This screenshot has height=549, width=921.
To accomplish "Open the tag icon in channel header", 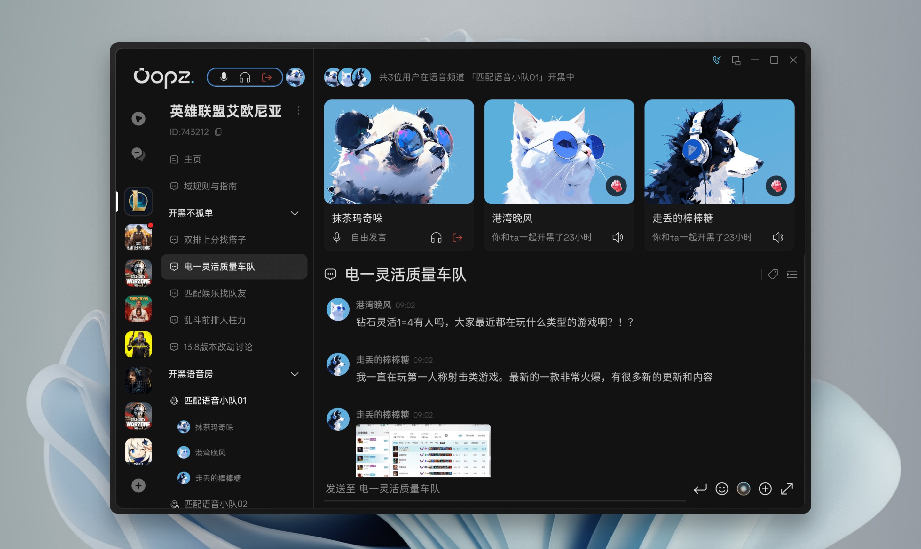I will point(773,274).
